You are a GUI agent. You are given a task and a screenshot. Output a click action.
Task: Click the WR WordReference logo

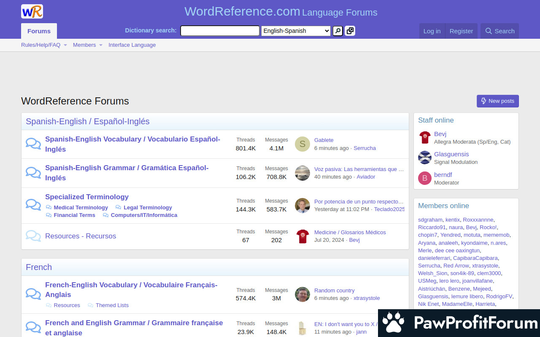pyautogui.click(x=32, y=11)
